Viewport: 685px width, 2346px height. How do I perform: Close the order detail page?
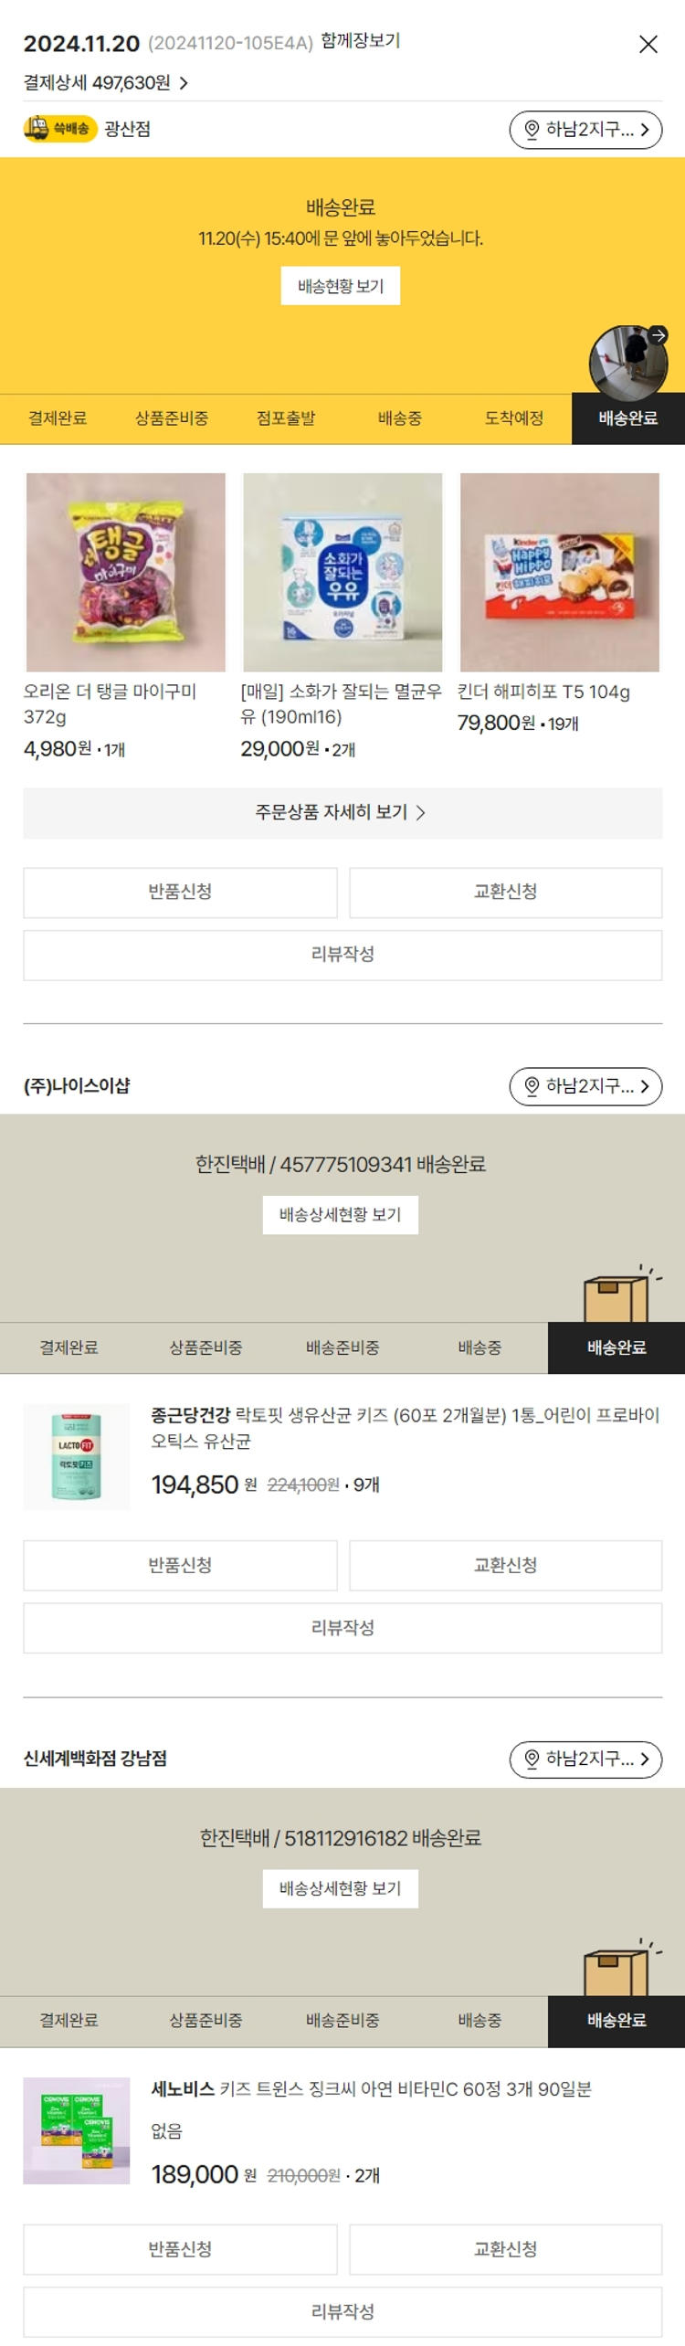(648, 44)
